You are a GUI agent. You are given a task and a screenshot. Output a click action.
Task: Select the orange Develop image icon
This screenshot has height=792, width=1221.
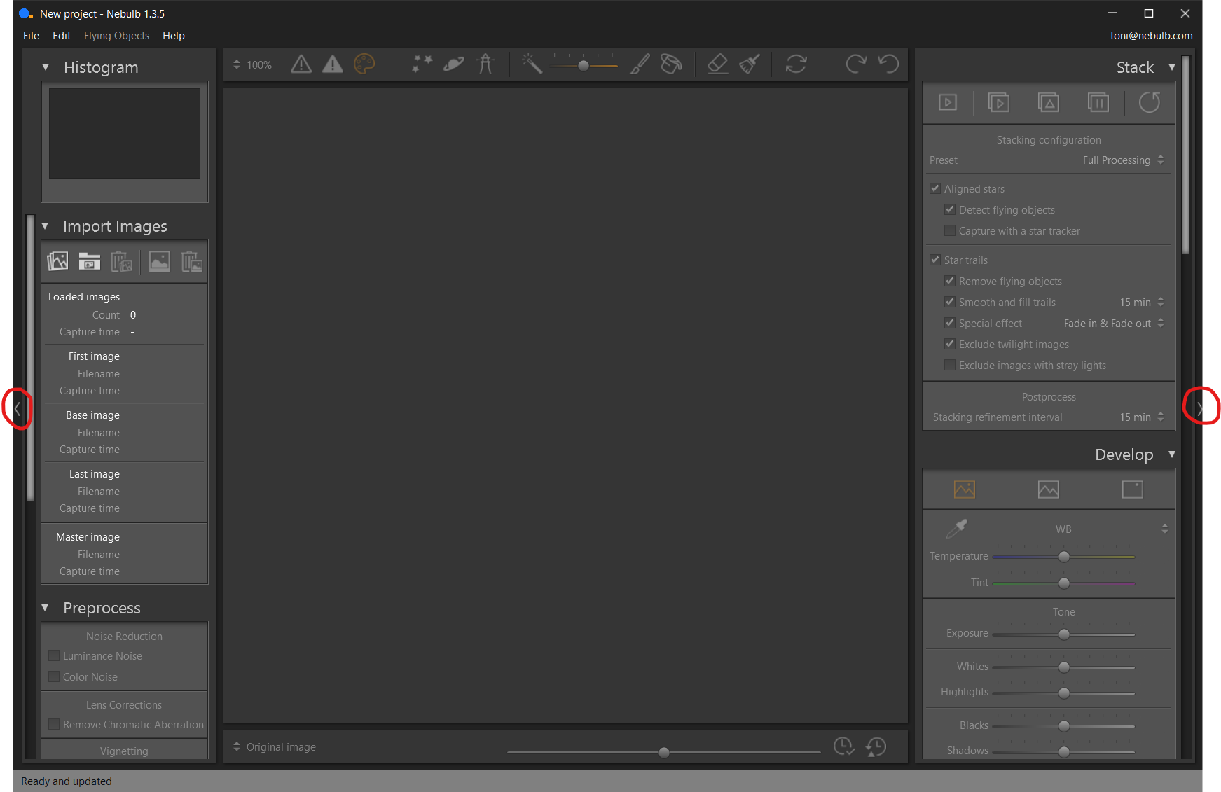(x=965, y=489)
